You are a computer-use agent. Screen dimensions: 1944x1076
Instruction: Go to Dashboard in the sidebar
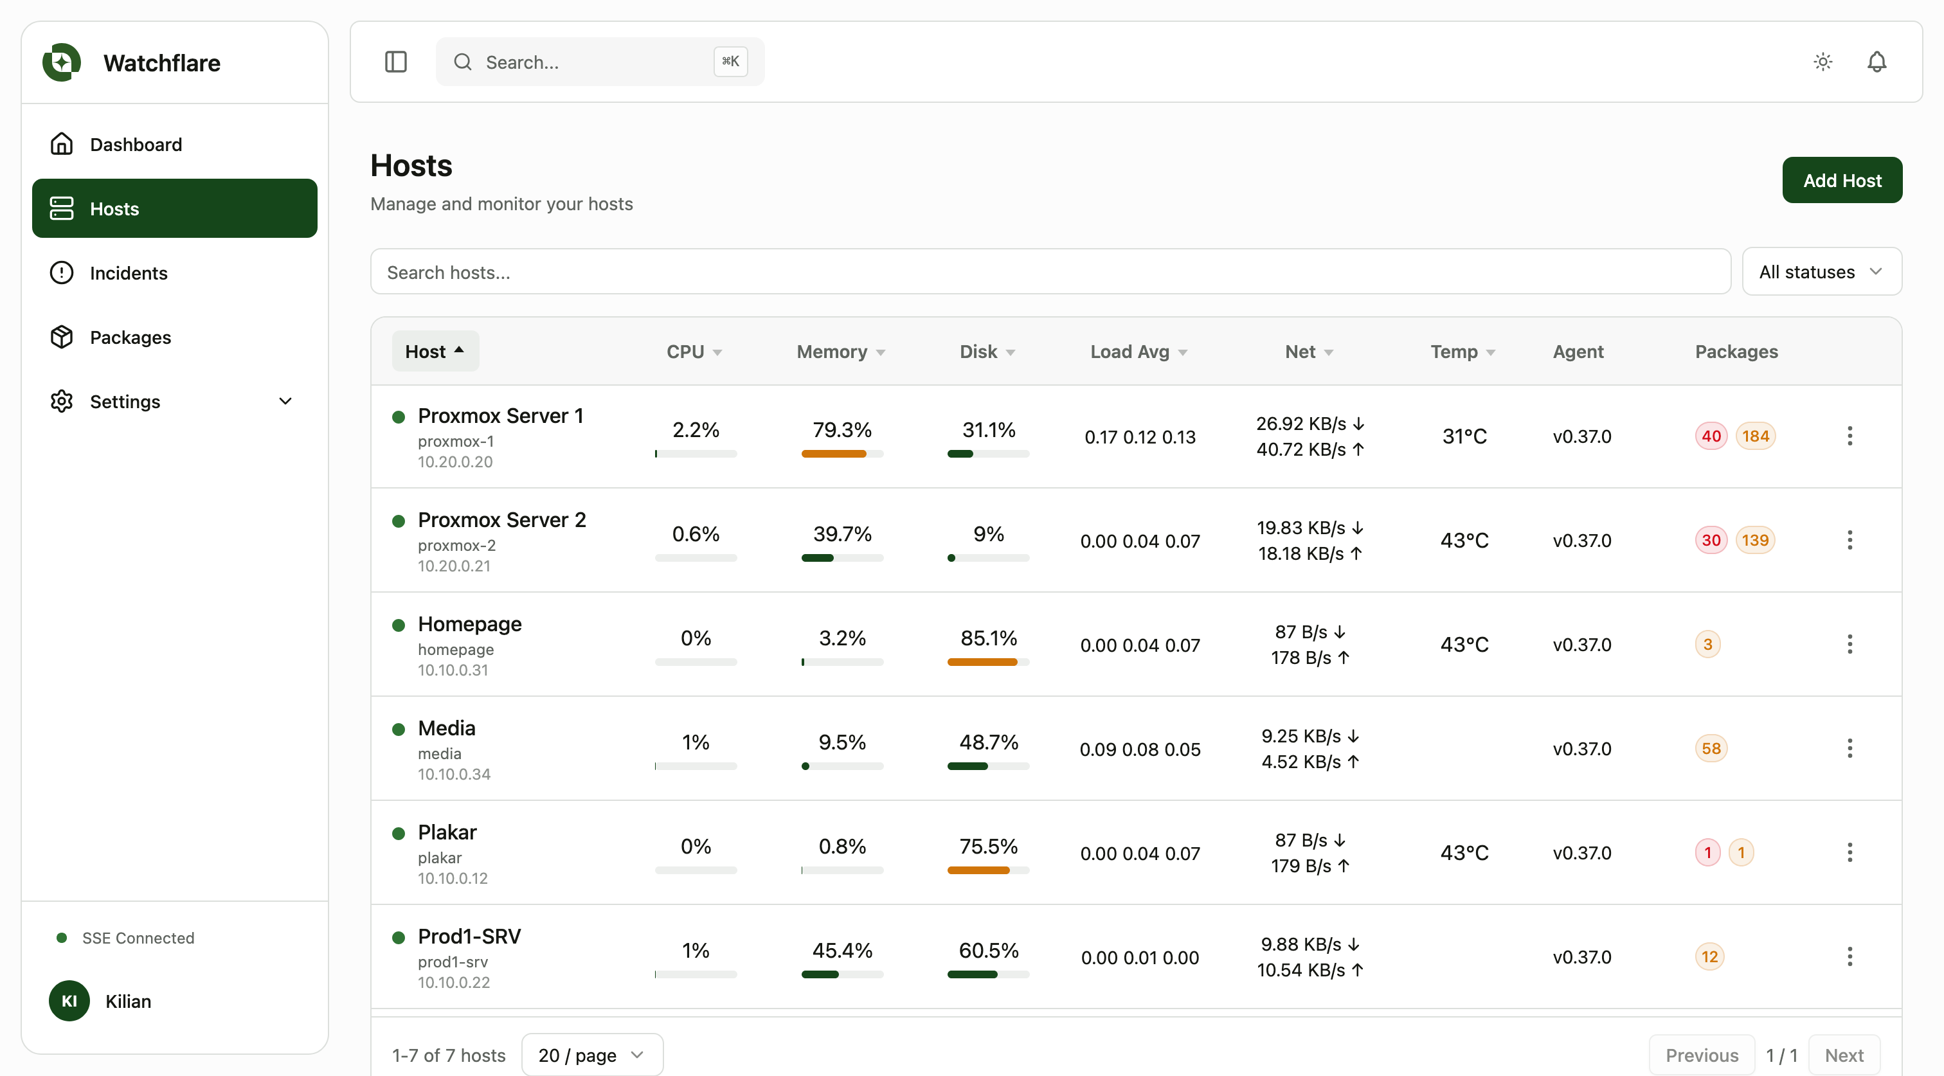click(174, 144)
